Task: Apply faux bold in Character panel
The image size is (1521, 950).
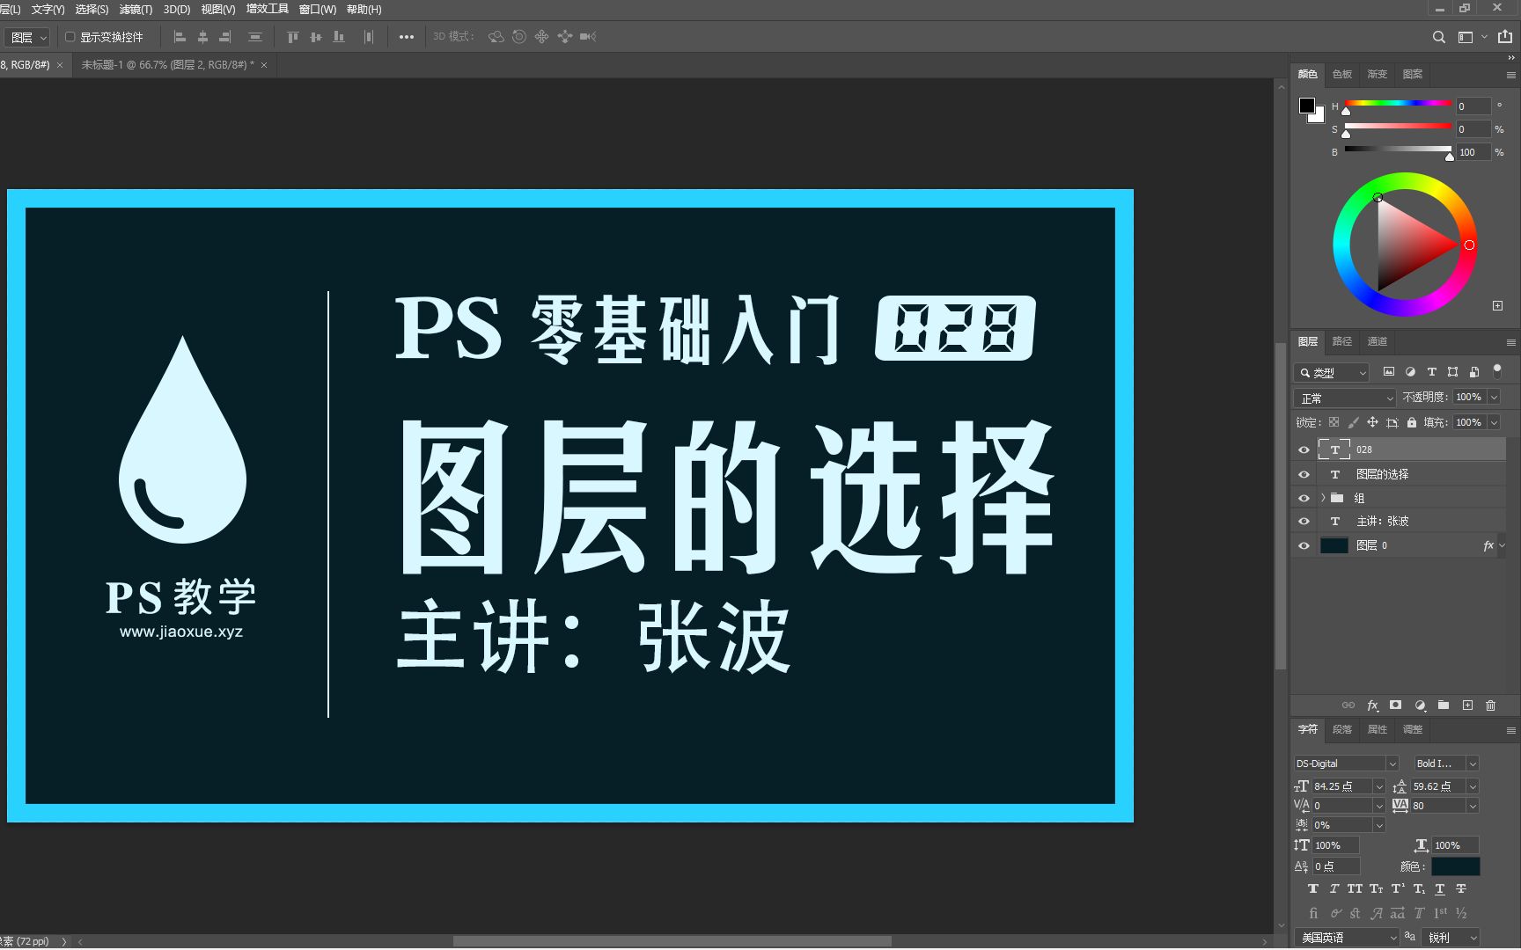Action: coord(1312,889)
